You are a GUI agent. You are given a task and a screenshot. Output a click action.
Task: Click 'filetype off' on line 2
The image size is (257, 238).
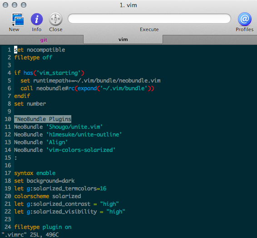33,58
